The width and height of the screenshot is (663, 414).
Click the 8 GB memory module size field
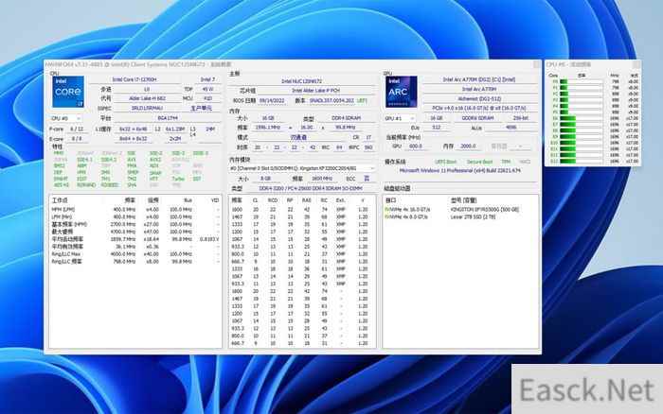(x=265, y=179)
